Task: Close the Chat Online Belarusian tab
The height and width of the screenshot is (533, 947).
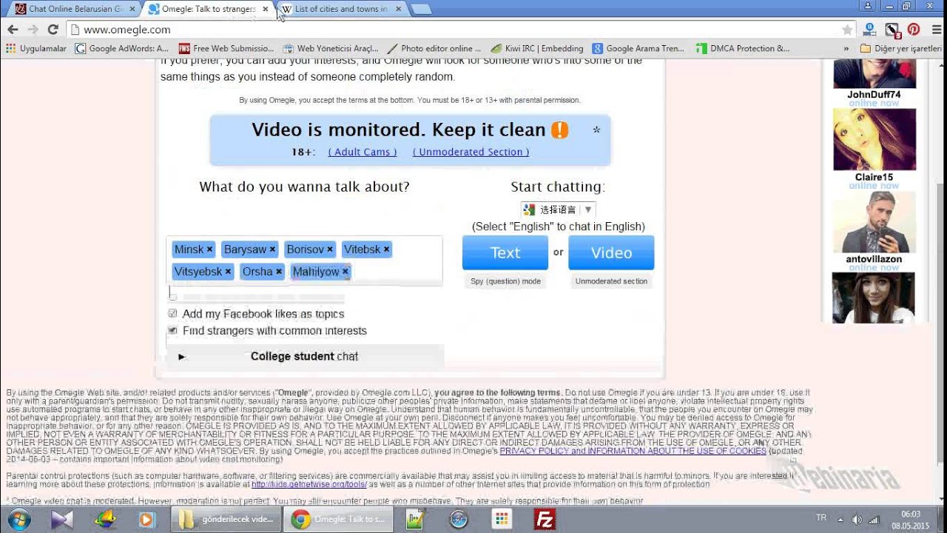Action: 132,9
